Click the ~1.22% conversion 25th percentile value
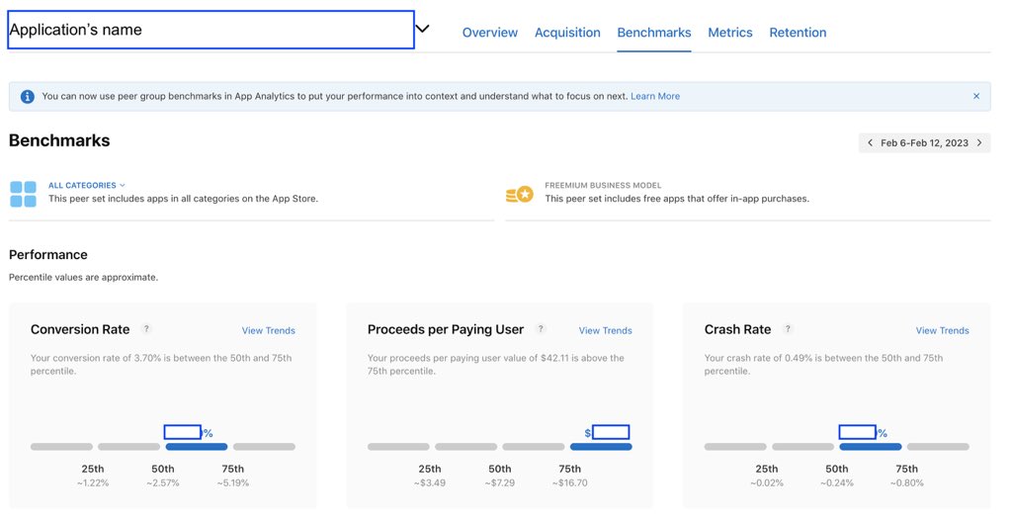Image resolution: width=1012 pixels, height=519 pixels. 92,482
